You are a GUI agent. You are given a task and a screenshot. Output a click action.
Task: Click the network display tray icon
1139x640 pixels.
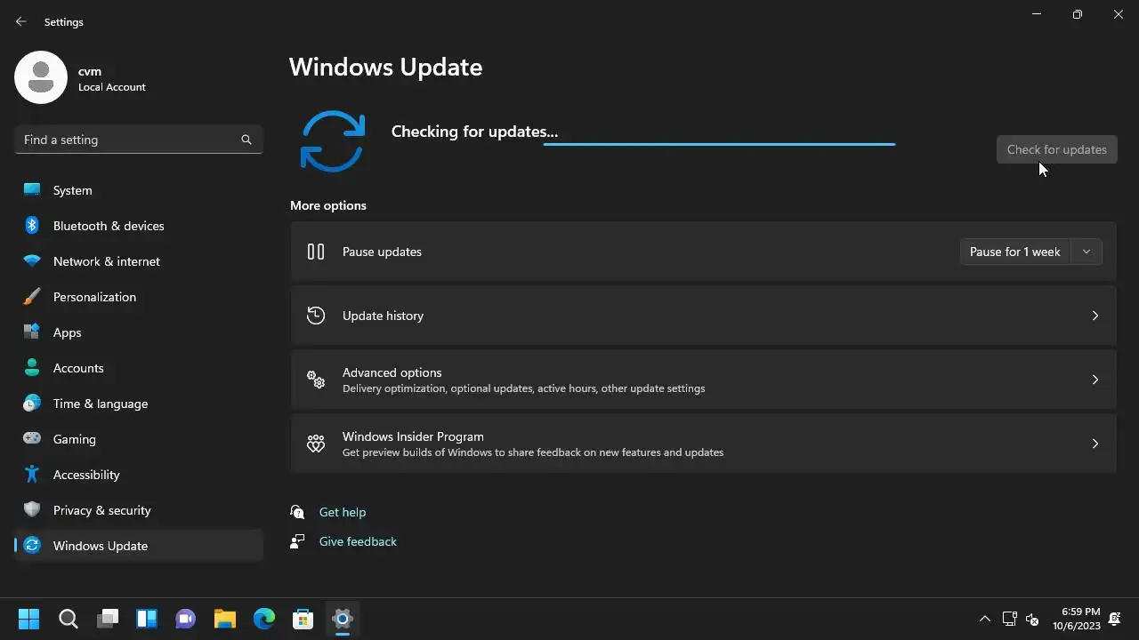pyautogui.click(x=1009, y=619)
